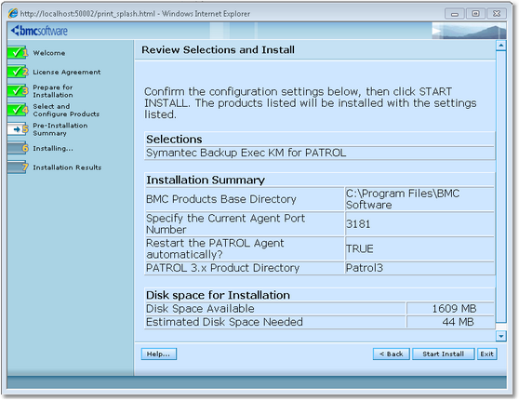Select the Prepare for Installation step label

[x=53, y=91]
